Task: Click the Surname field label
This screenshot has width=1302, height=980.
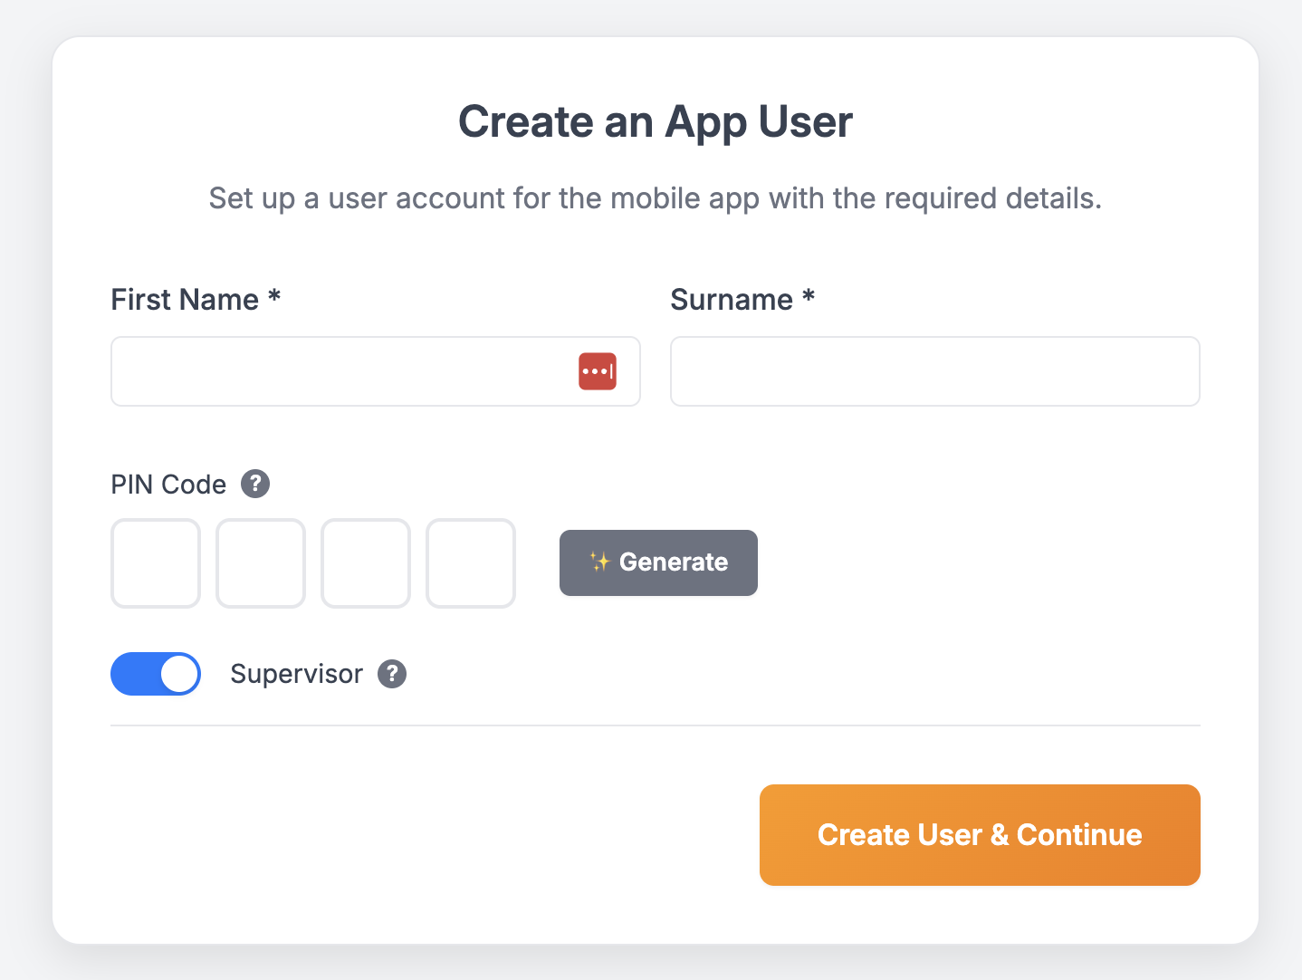Action: (x=732, y=300)
